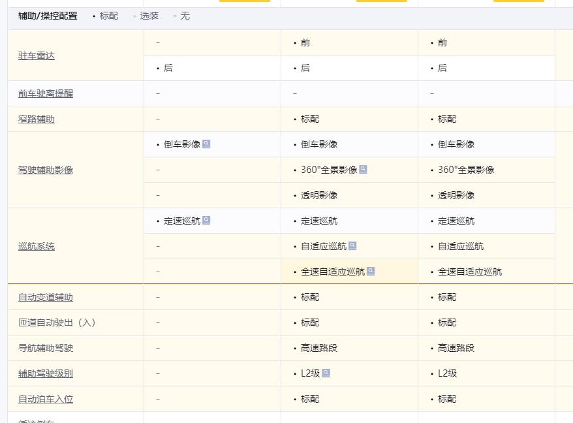This screenshot has height=423, width=573.
Task: Click the 选装 legend item in the header
Action: (149, 16)
